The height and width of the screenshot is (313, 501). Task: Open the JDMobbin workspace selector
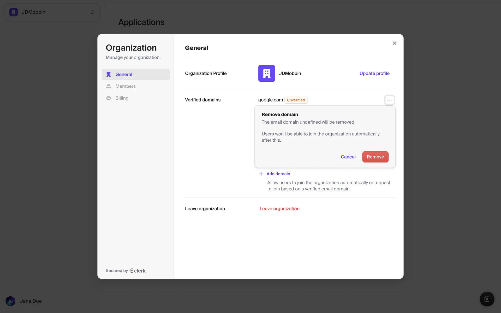pos(33,12)
